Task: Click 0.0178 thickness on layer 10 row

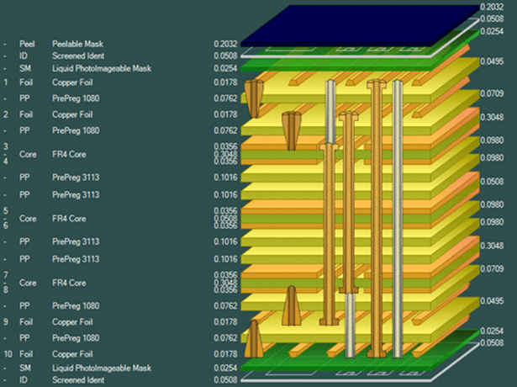Action: tap(225, 354)
